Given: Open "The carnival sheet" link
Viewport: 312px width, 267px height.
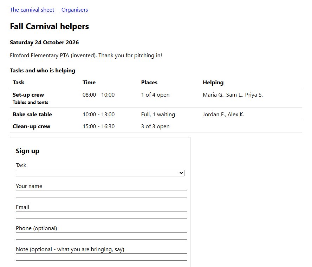Looking at the screenshot, I should pyautogui.click(x=32, y=10).
